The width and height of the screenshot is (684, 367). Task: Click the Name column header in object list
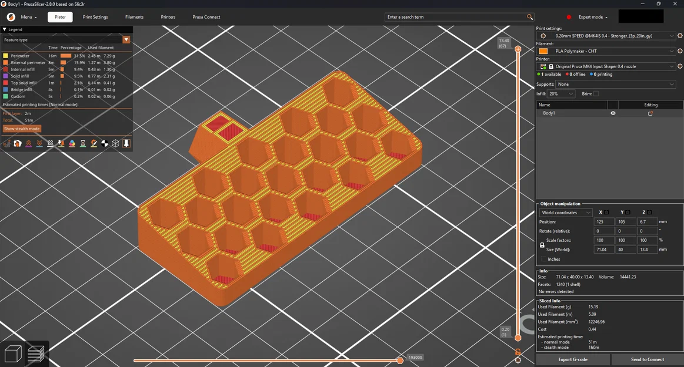(572, 105)
